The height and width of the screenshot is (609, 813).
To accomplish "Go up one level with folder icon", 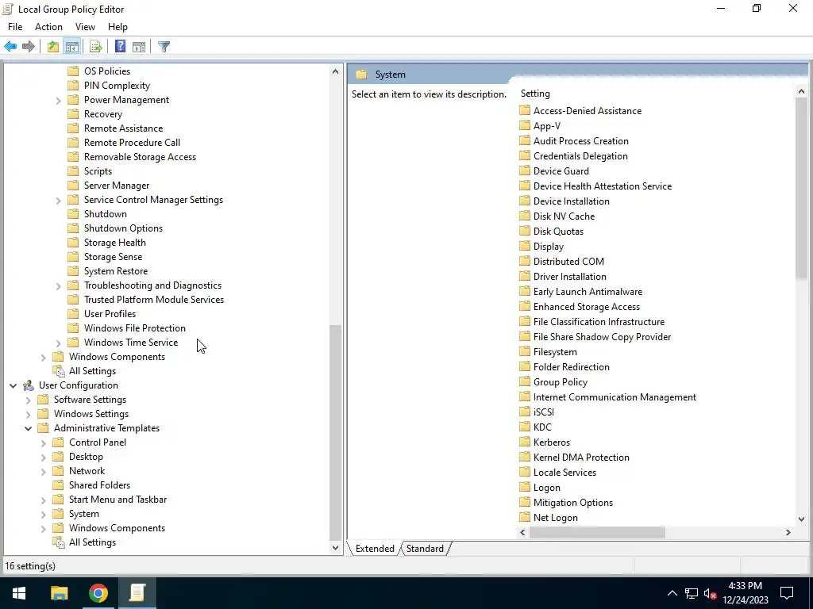I will tap(53, 47).
